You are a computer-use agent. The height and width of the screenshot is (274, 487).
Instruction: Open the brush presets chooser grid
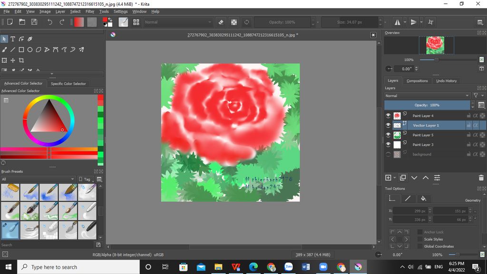point(136,22)
